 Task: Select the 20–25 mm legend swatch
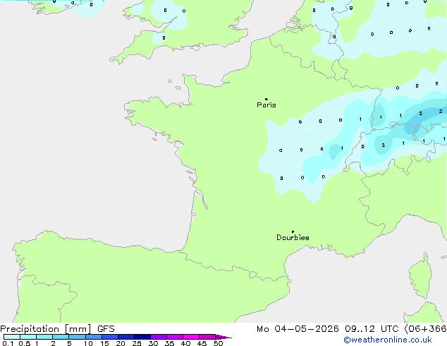[x=126, y=337]
